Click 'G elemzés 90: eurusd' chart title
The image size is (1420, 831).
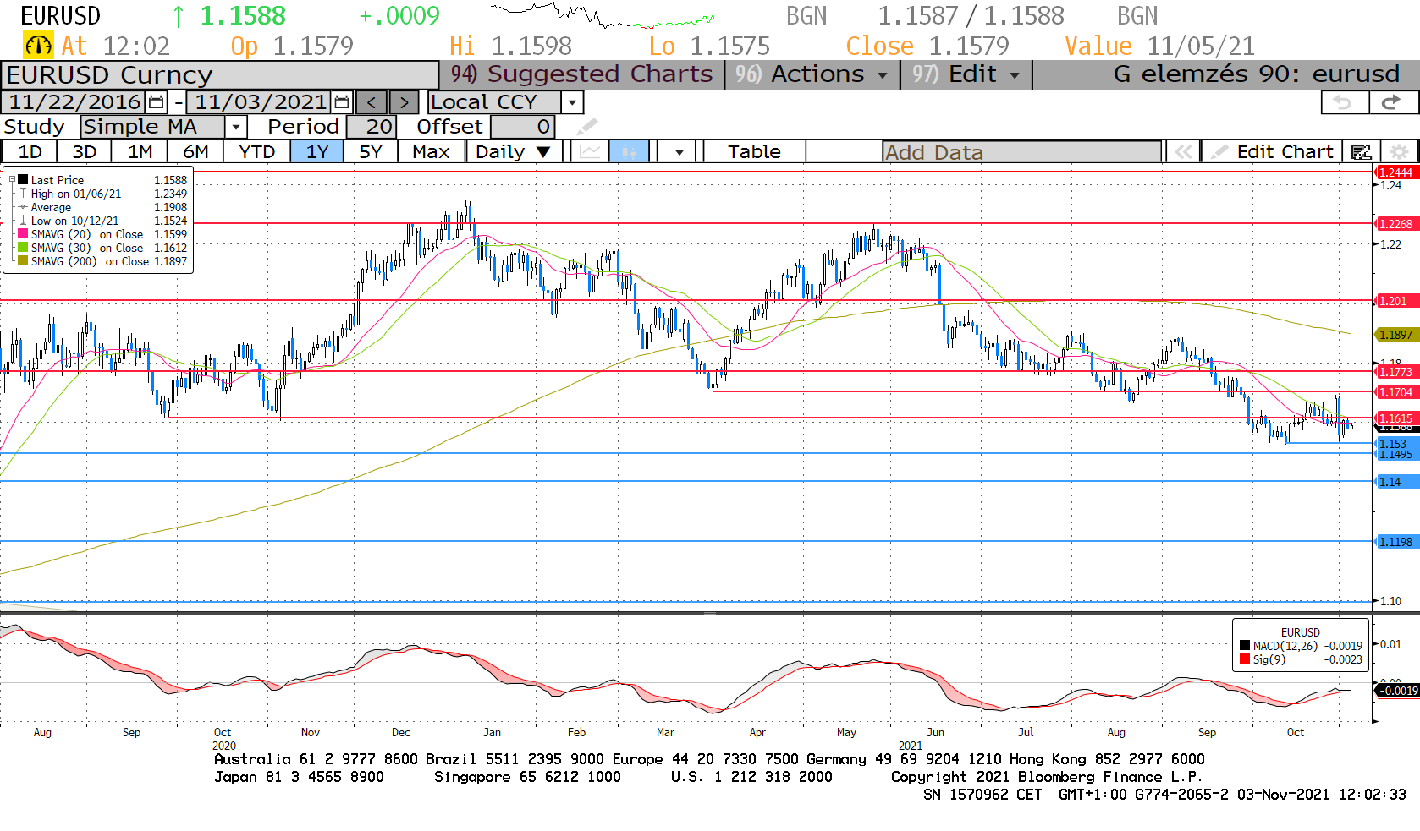pyautogui.click(x=1256, y=74)
